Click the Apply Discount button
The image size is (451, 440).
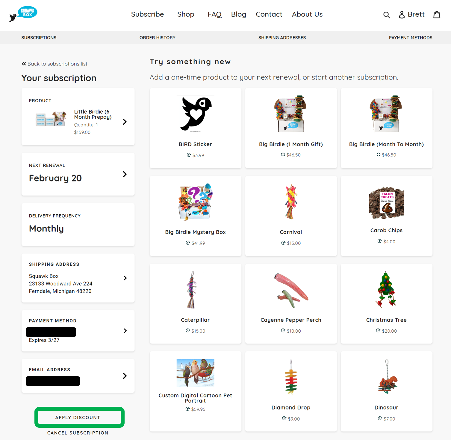tap(79, 417)
